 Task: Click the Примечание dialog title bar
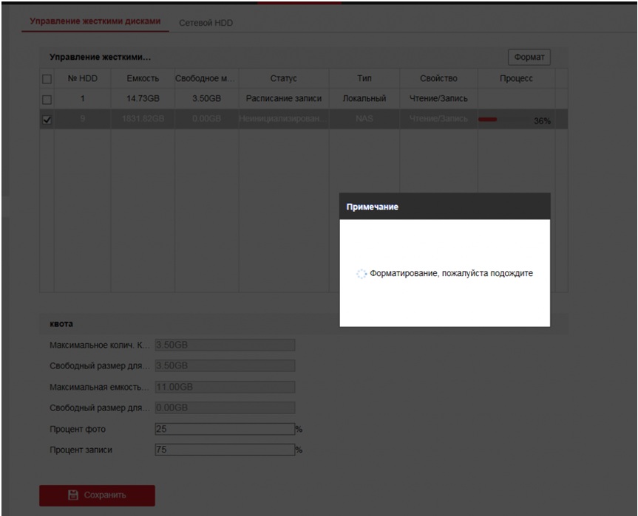pyautogui.click(x=444, y=207)
